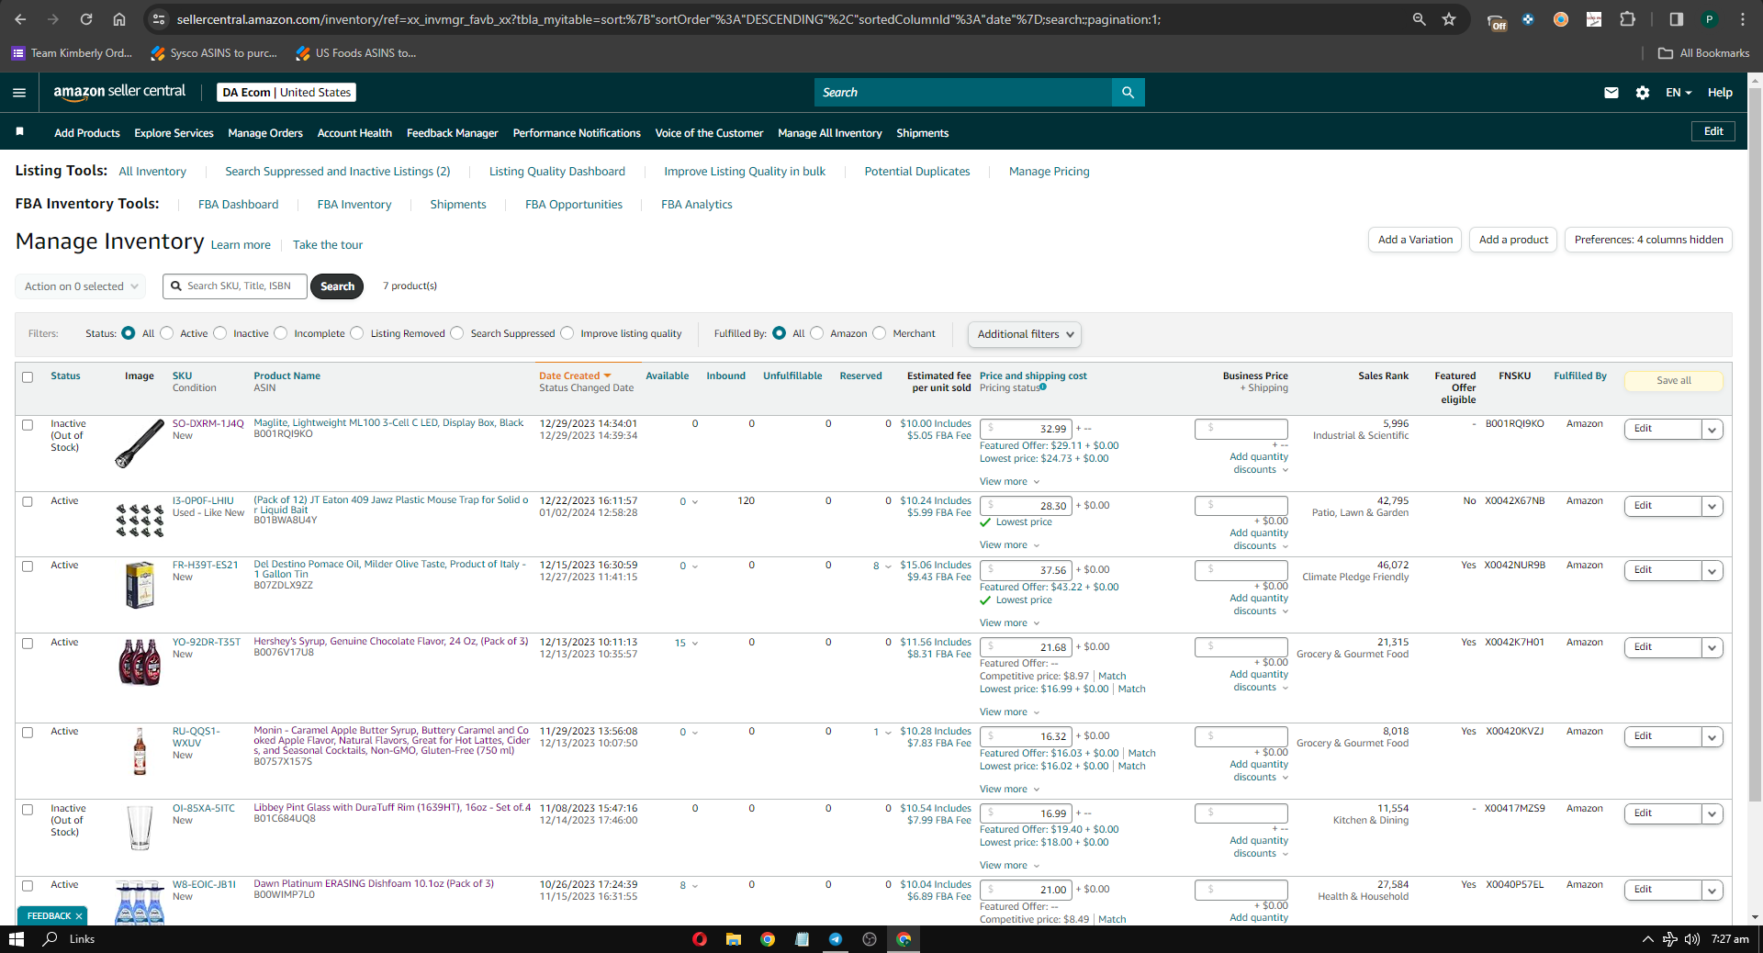Select Active status filter radio button
Image resolution: width=1763 pixels, height=953 pixels.
pyautogui.click(x=167, y=333)
